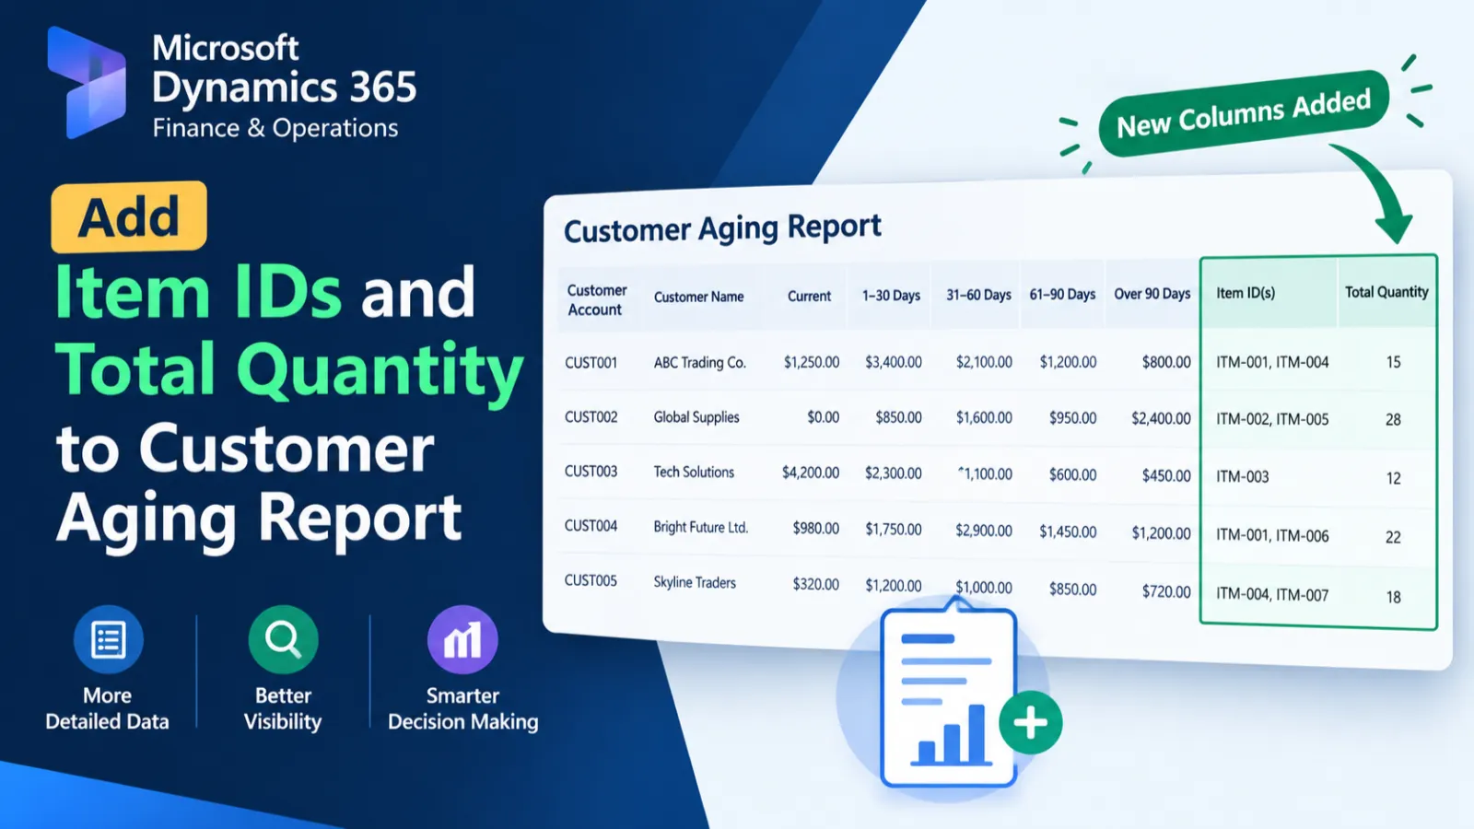
Task: Click the More Detailed Data caption
Action: click(108, 708)
